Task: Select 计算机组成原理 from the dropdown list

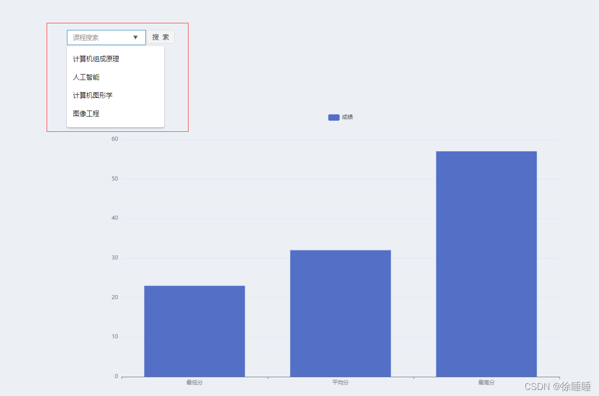Action: point(116,59)
